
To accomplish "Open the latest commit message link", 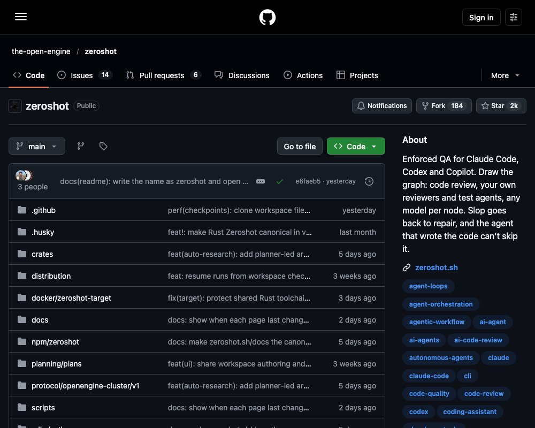I will coord(154,181).
